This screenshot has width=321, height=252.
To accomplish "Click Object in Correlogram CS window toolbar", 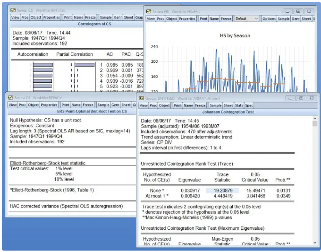I will [36, 17].
